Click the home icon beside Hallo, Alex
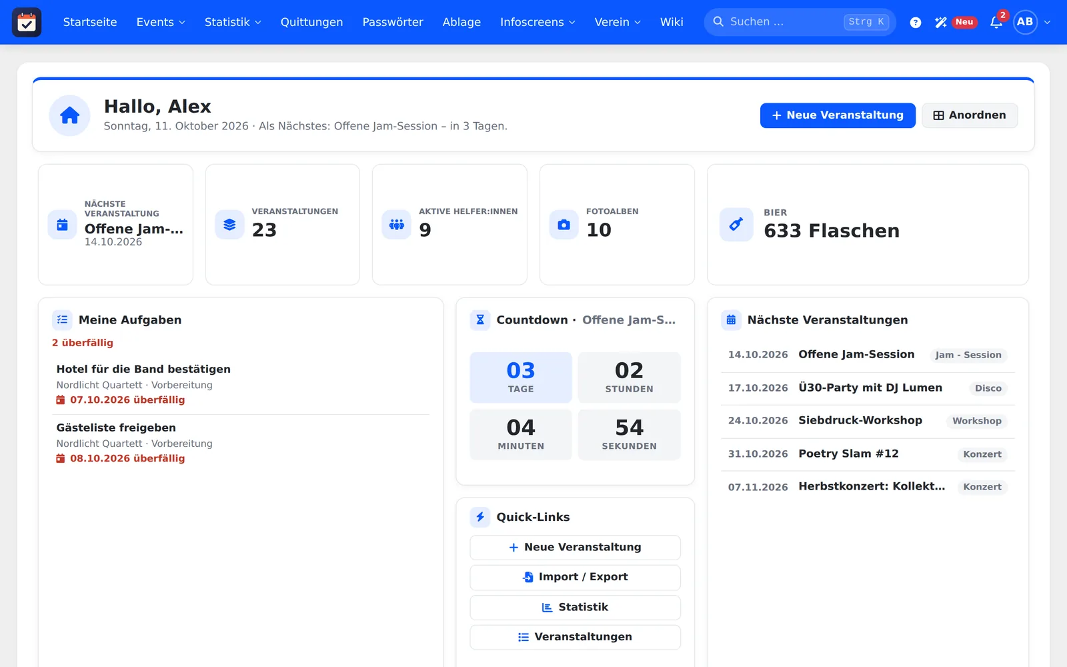This screenshot has width=1067, height=667. (x=69, y=115)
